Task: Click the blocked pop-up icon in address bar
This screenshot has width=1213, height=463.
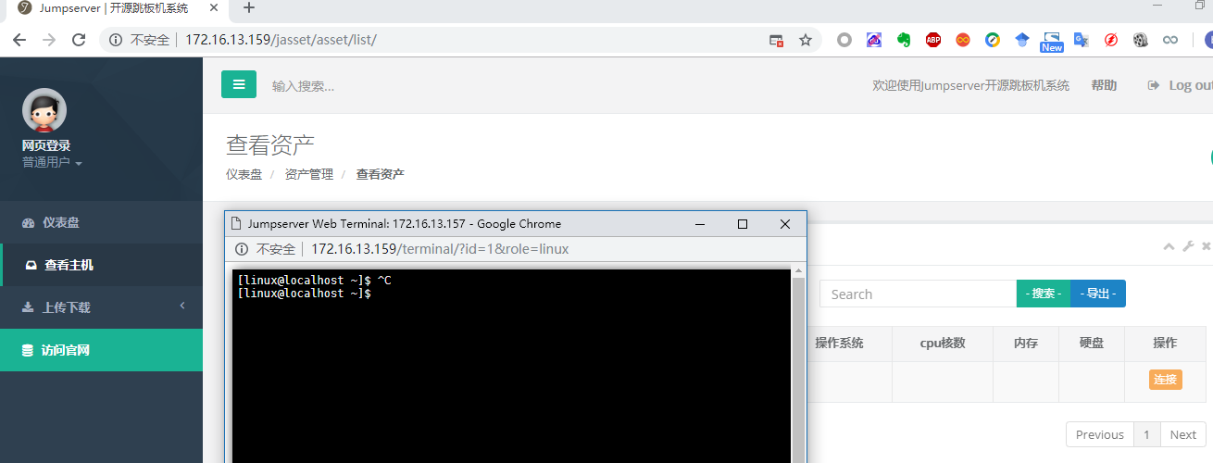Action: pos(777,40)
